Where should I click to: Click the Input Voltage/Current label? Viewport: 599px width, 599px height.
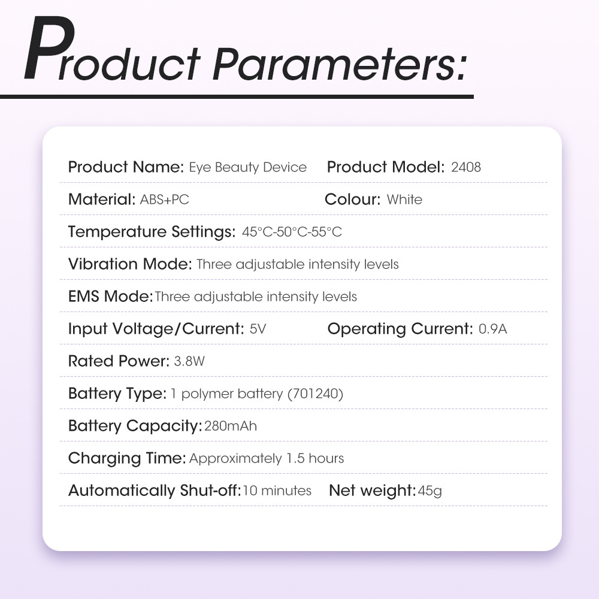[x=156, y=329]
